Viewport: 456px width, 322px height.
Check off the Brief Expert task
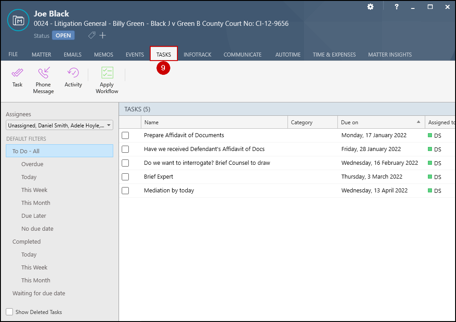point(125,177)
